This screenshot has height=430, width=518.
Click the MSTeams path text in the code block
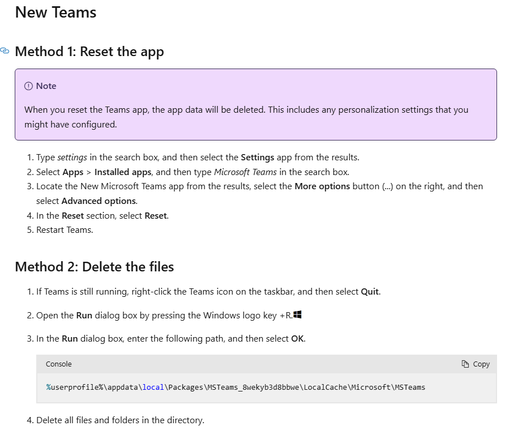point(236,387)
